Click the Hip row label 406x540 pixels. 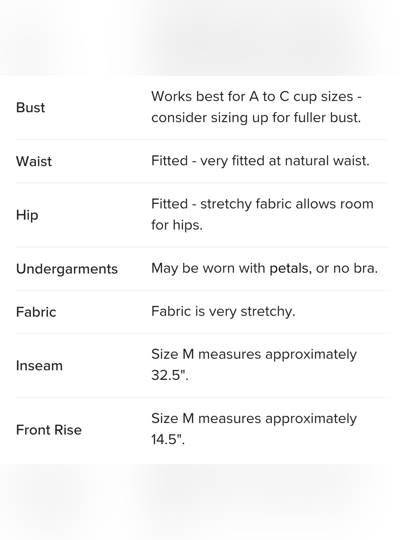(x=27, y=215)
